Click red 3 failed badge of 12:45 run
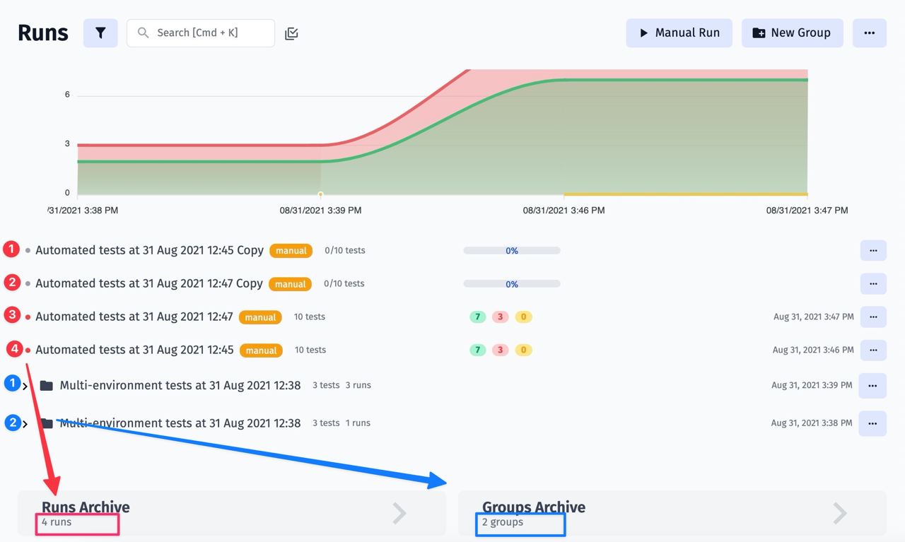The image size is (905, 542). tap(501, 350)
